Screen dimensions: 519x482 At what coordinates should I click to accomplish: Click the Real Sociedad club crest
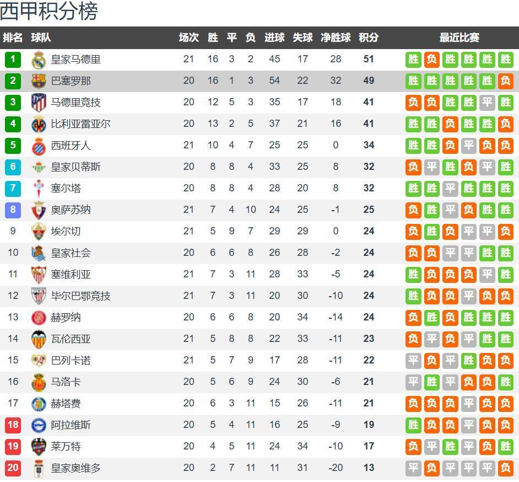click(38, 253)
